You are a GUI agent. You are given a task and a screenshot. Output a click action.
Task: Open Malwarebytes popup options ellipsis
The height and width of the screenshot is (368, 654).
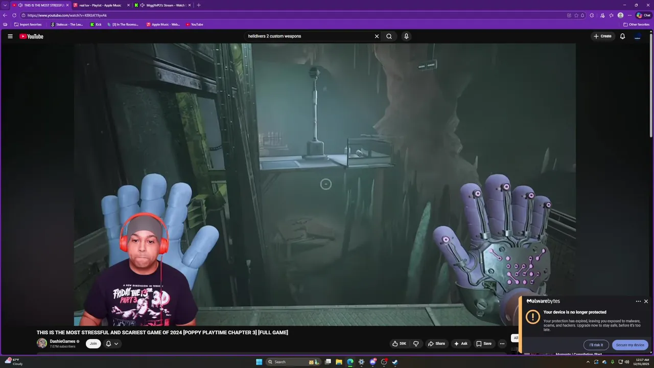pyautogui.click(x=638, y=302)
